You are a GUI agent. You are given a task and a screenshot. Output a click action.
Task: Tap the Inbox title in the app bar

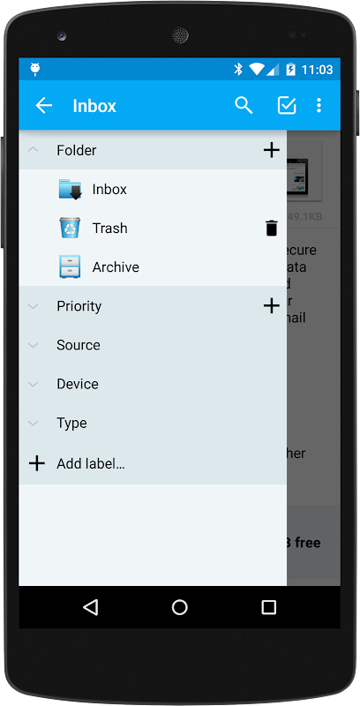(x=94, y=106)
